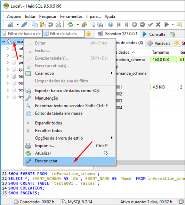185x205 pixels.
Task: Expand the 'pe' database tree node
Action: [x=8, y=63]
